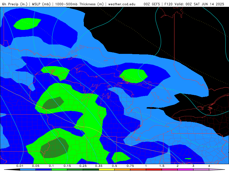Select the magenta 2–3 legend swatch

(185, 170)
